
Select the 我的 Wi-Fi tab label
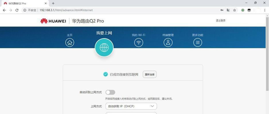point(139,35)
